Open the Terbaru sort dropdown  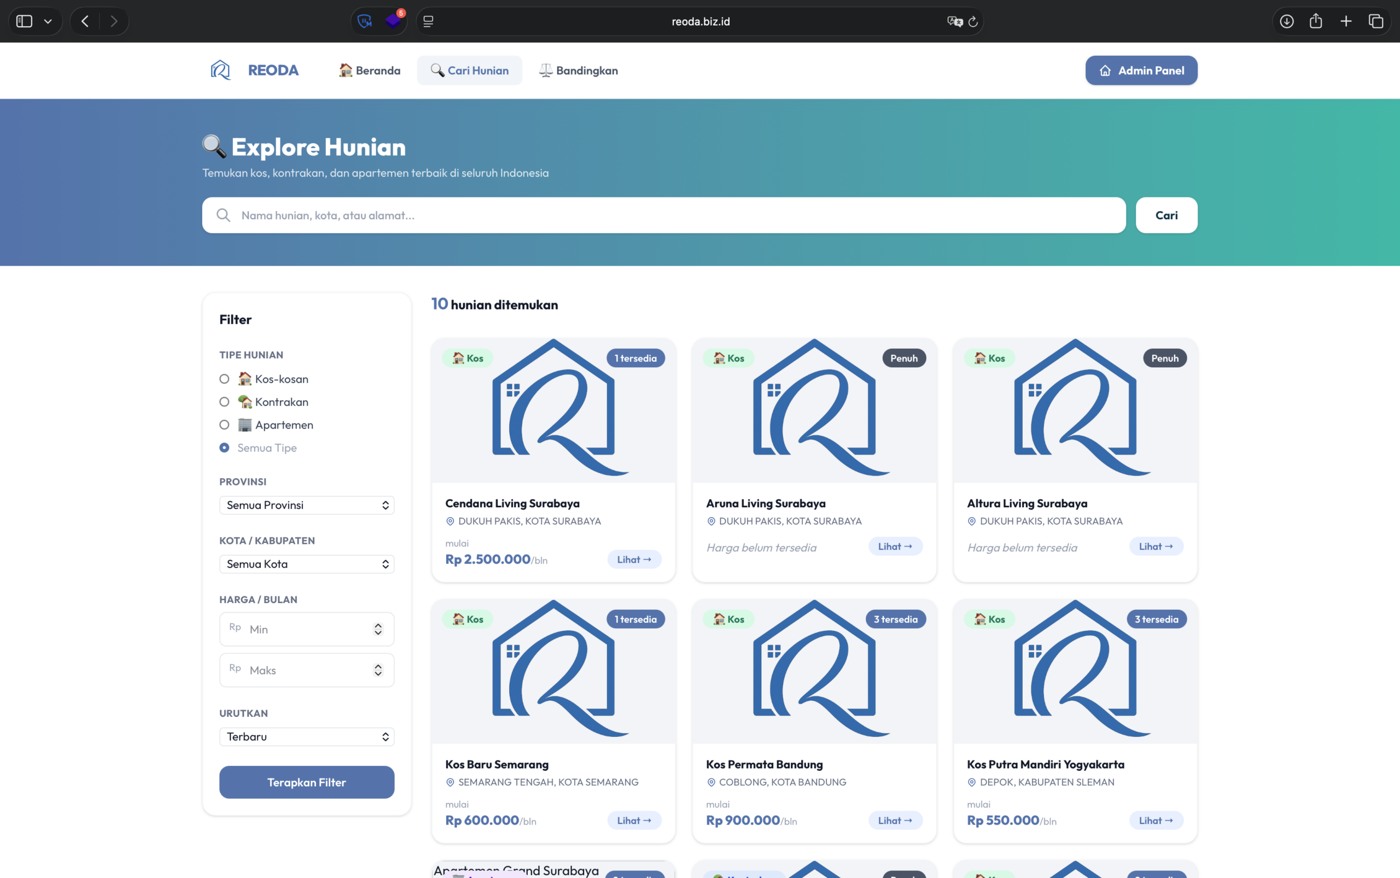pyautogui.click(x=307, y=737)
